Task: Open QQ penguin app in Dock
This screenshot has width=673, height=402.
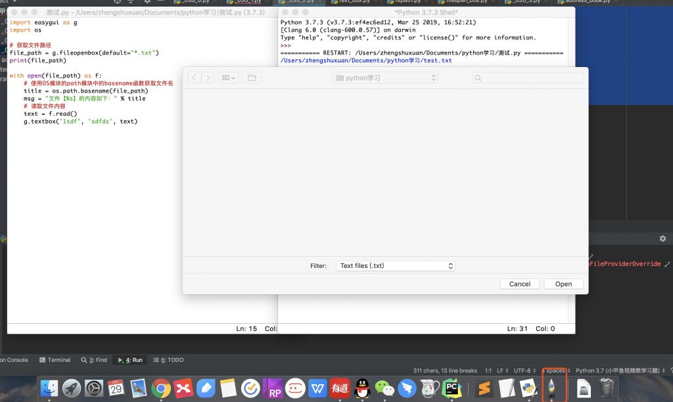Action: point(362,389)
